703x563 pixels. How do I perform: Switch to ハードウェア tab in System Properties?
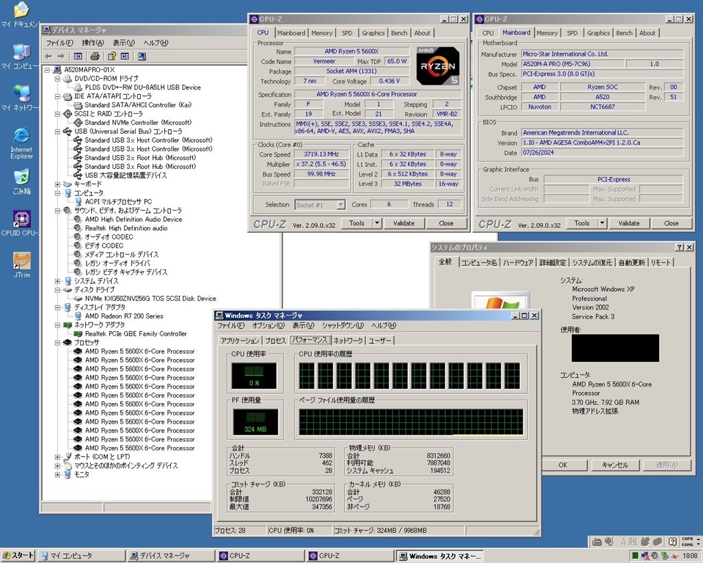click(518, 263)
